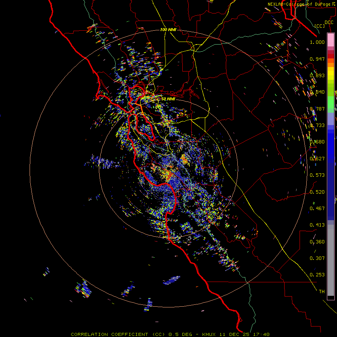This screenshot has height=337, width=337.
Task: Click the 0.520 legend value
Action: (x=317, y=192)
